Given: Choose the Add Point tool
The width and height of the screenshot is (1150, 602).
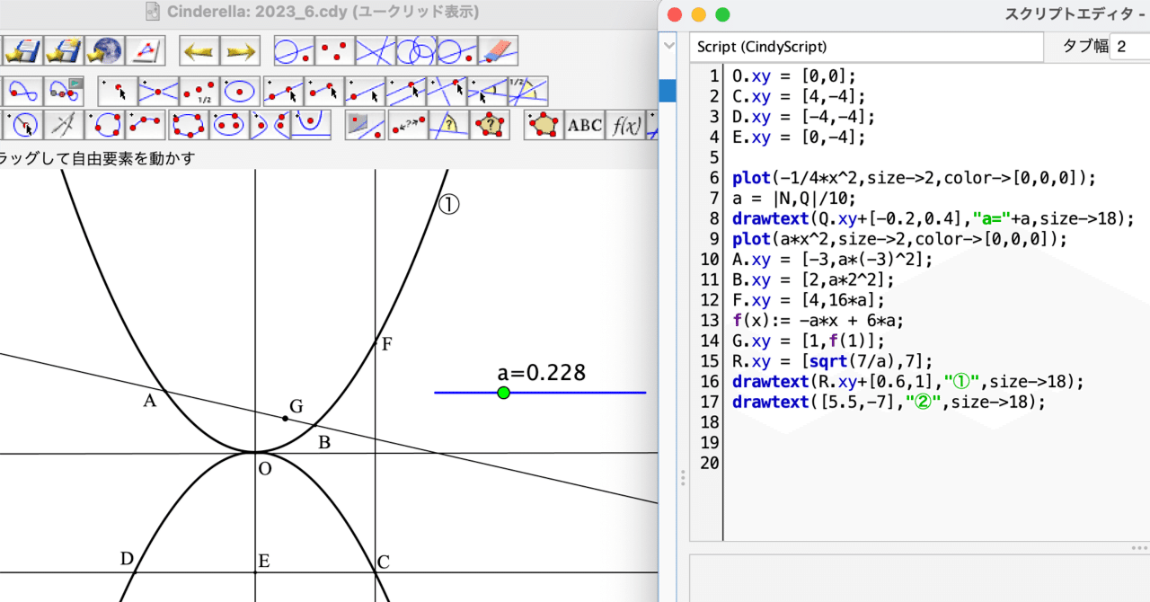Looking at the screenshot, I should 118,91.
